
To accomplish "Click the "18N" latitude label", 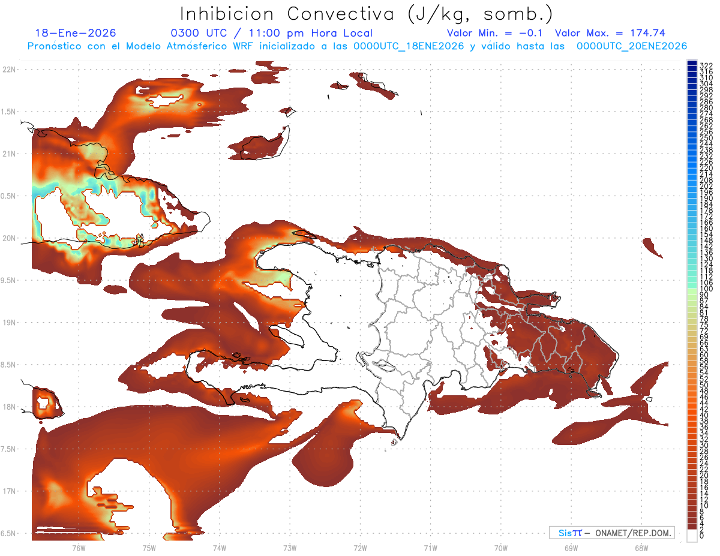I will [x=10, y=407].
